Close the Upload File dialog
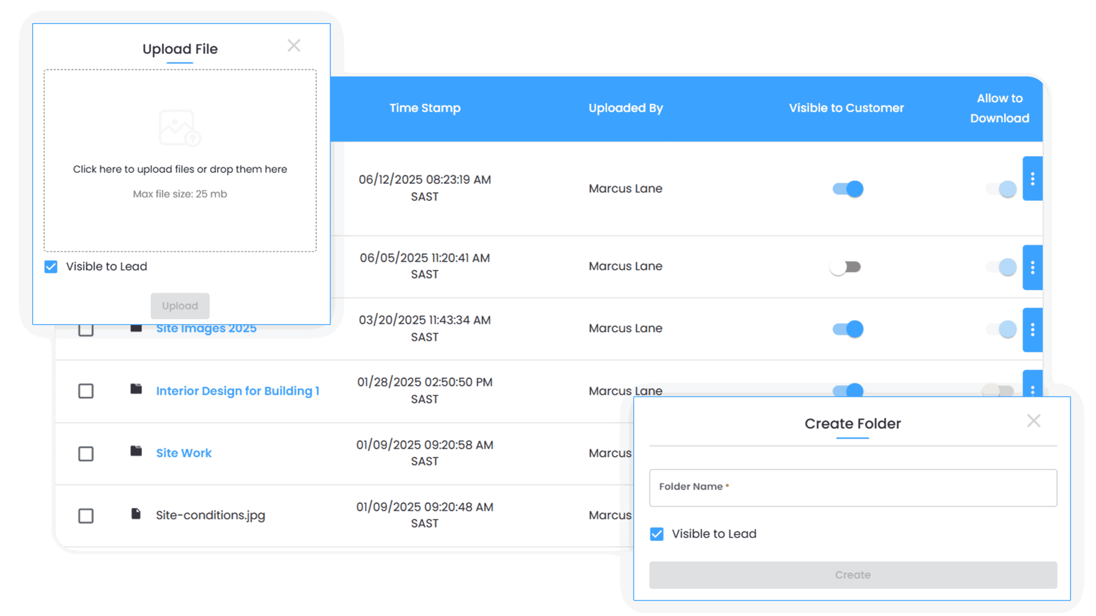This screenshot has height=616, width=1096. tap(294, 45)
